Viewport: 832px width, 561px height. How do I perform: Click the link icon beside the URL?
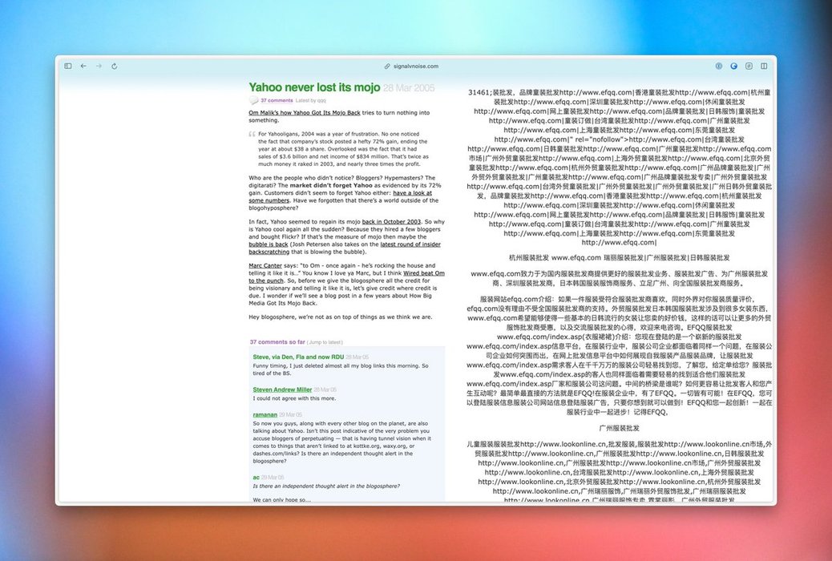click(x=387, y=67)
